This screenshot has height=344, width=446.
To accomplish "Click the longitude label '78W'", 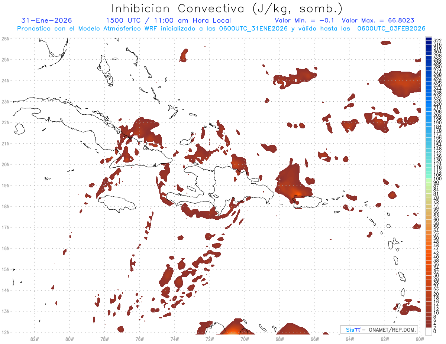I will pyautogui.click(x=104, y=339).
